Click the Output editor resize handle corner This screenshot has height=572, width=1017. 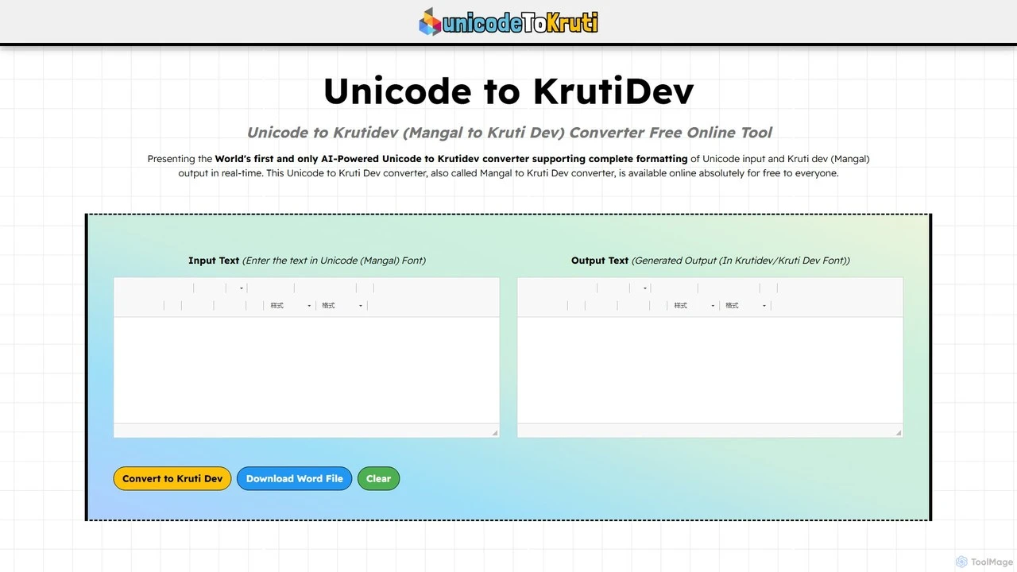coord(899,433)
